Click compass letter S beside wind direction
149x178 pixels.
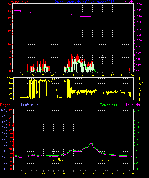(x=140, y=89)
